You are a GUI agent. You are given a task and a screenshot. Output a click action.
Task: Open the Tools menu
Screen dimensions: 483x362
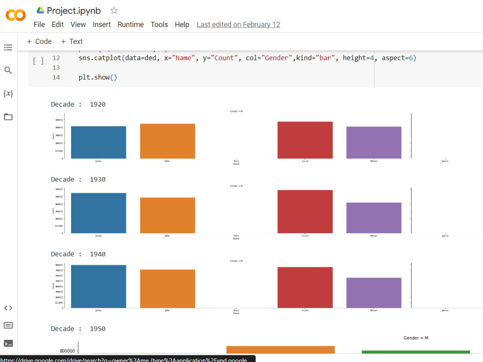point(159,24)
